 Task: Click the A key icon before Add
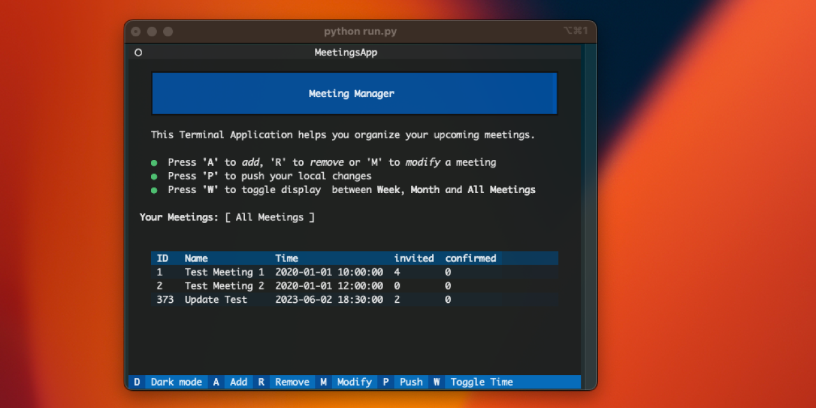point(215,382)
